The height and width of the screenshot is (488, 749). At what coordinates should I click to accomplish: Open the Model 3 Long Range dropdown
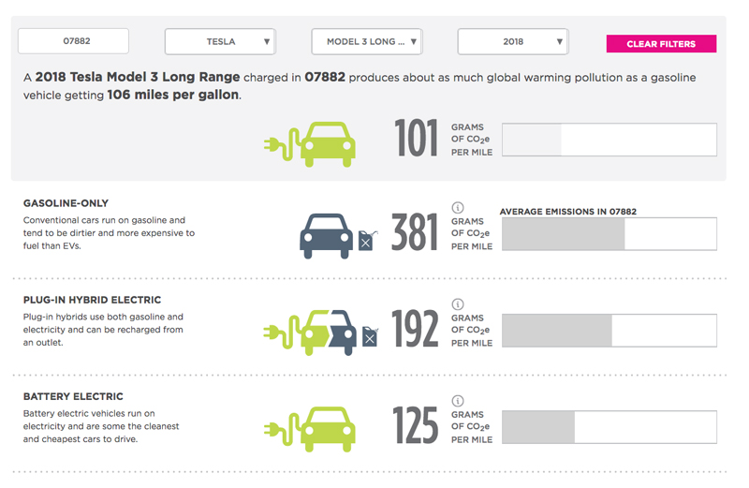pyautogui.click(x=367, y=41)
